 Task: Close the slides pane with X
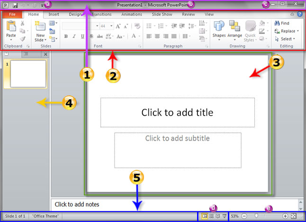click(x=45, y=54)
